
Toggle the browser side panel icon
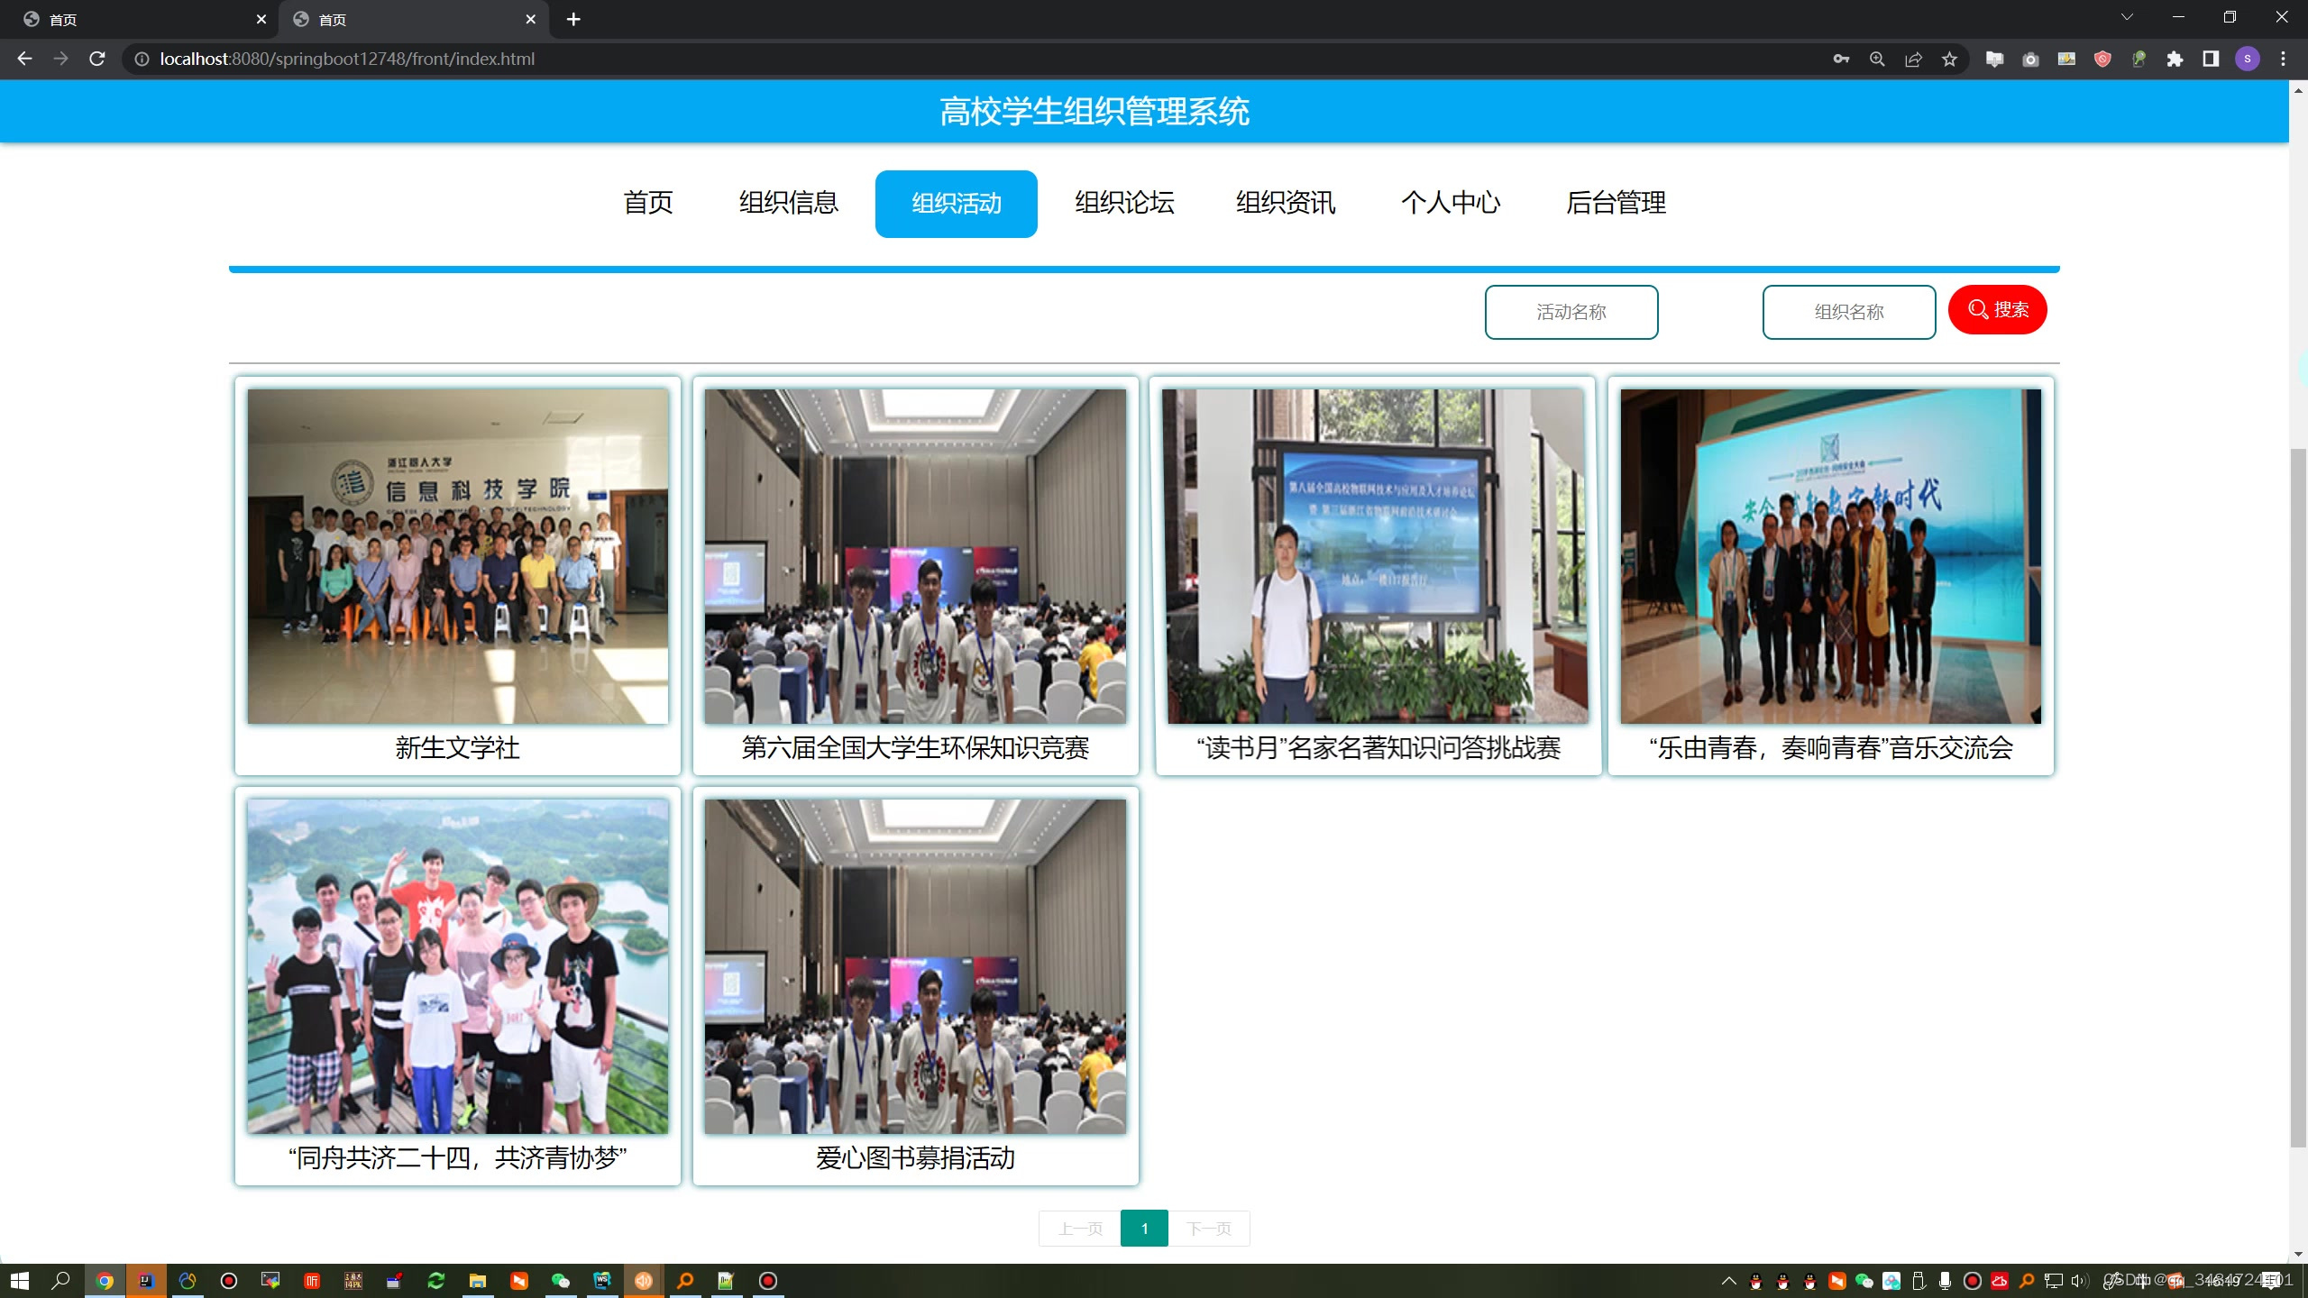2211,59
